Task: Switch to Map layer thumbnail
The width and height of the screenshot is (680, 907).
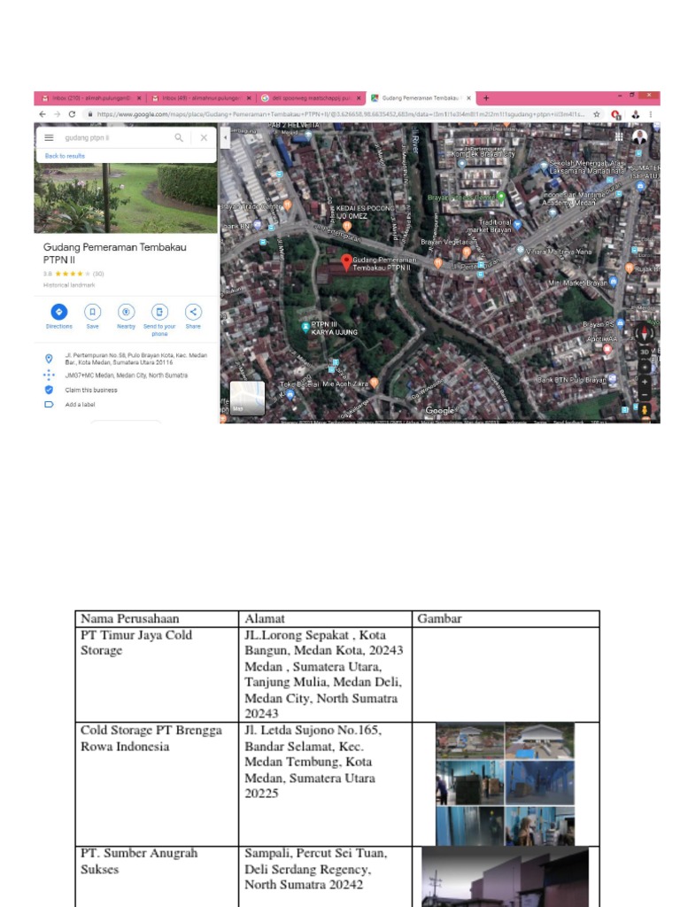Action: 248,398
